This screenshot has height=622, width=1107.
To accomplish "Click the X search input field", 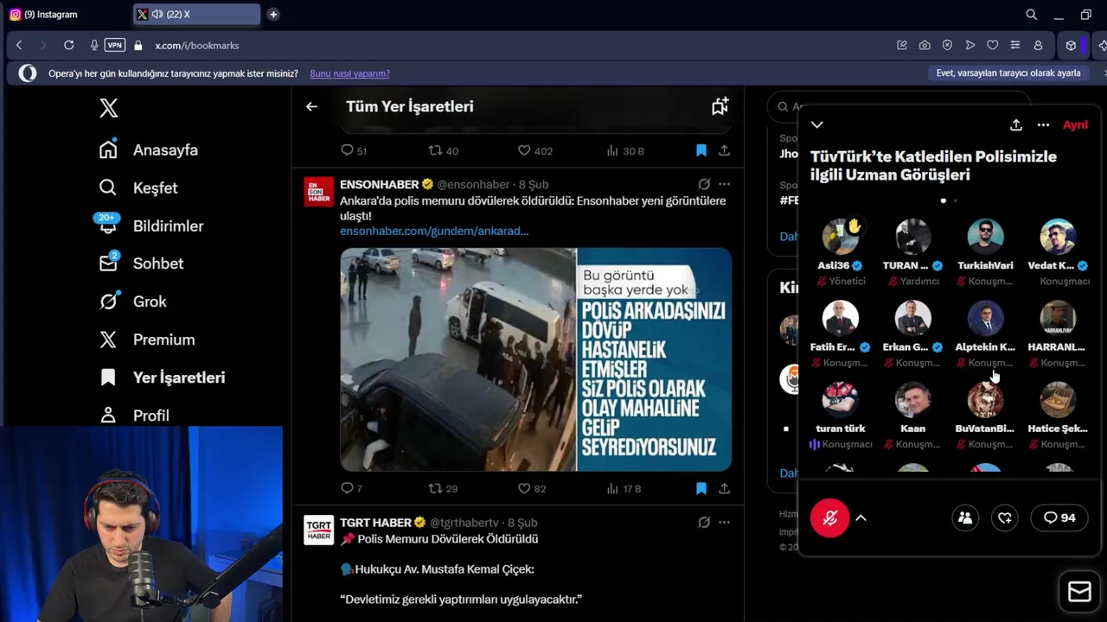I will 899,106.
